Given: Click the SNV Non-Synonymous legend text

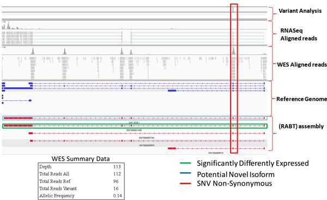Looking at the screenshot, I should click(x=234, y=184).
